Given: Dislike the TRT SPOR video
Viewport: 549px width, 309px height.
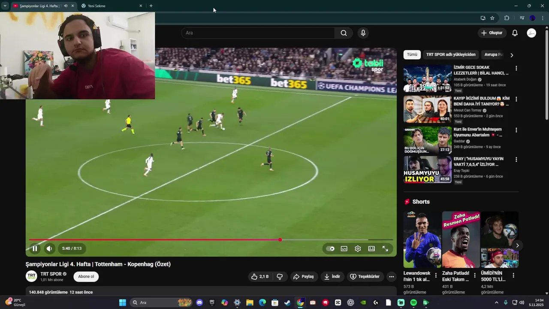Looking at the screenshot, I should click(280, 277).
